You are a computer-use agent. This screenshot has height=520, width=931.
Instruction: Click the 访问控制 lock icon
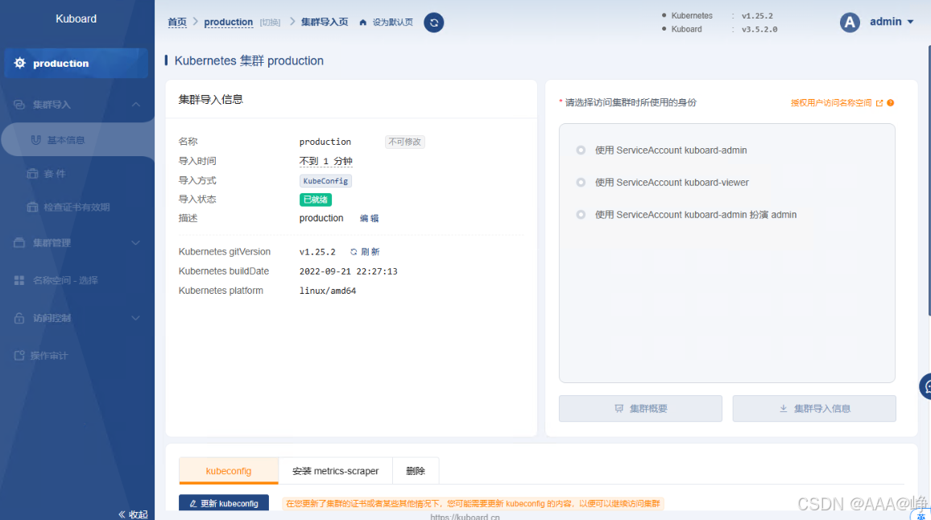(x=19, y=318)
